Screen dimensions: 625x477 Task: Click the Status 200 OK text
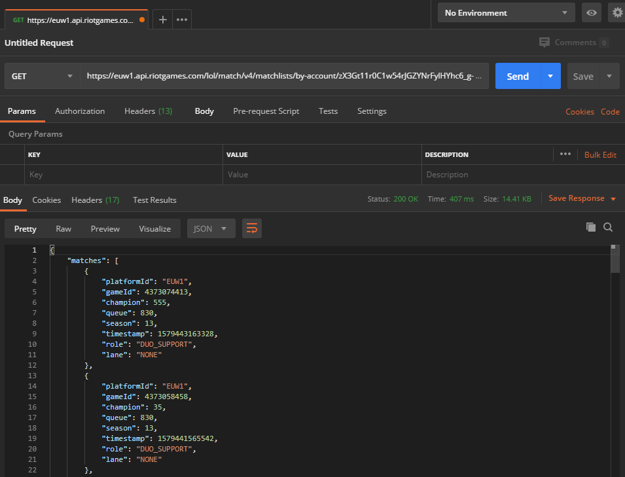pos(393,199)
